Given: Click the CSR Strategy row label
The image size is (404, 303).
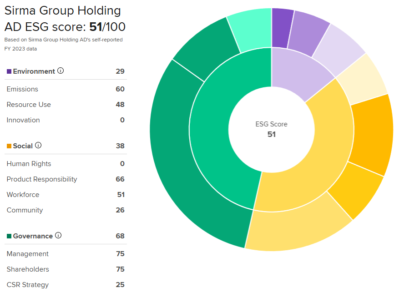Looking at the screenshot, I should coord(27,285).
